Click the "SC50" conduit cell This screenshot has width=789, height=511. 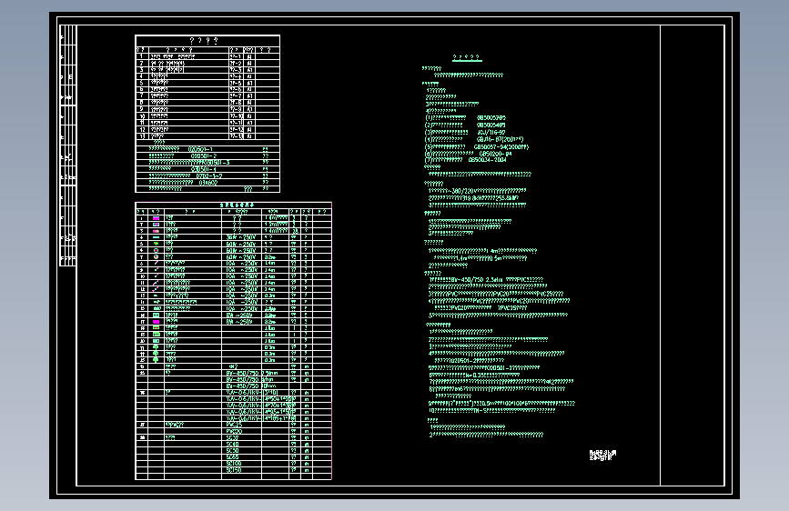coord(232,451)
